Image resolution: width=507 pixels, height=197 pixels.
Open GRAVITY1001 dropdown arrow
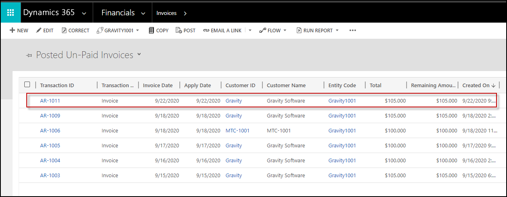pos(138,31)
